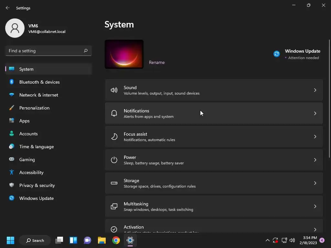This screenshot has height=248, width=331.
Task: Click the Apps label in sidebar
Action: [x=25, y=121]
